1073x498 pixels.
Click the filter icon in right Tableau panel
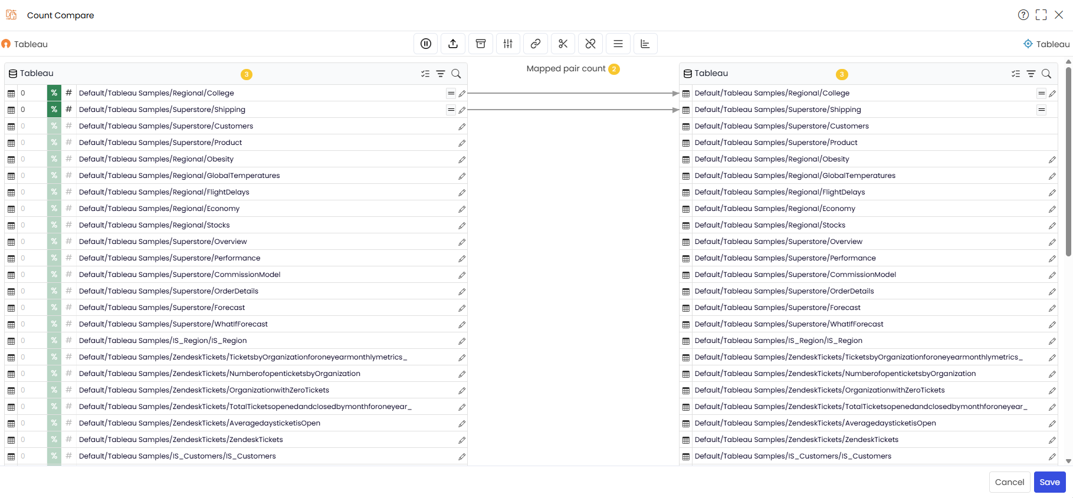1031,74
